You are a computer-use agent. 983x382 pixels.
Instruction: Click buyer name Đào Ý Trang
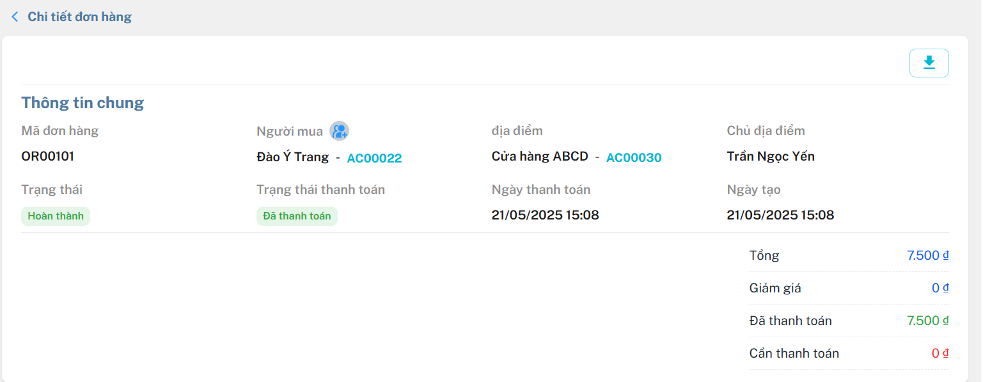click(293, 157)
